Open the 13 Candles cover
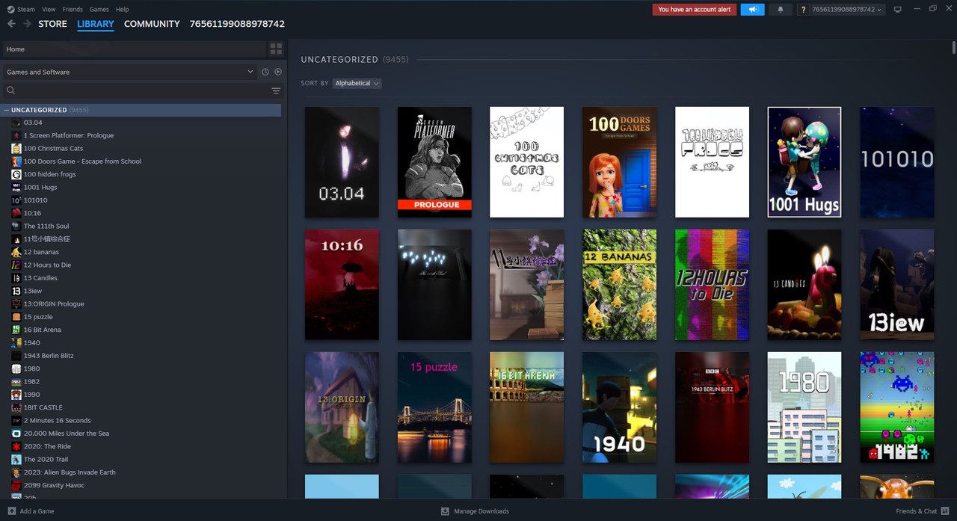957x521 pixels. 804,285
